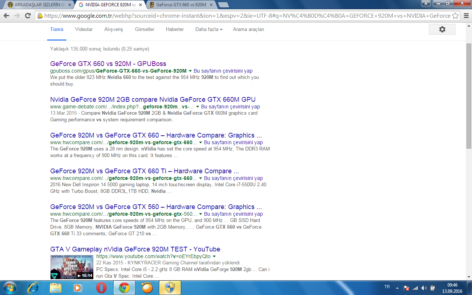
Task: Open the Action Center flag icon
Action: (x=406, y=288)
